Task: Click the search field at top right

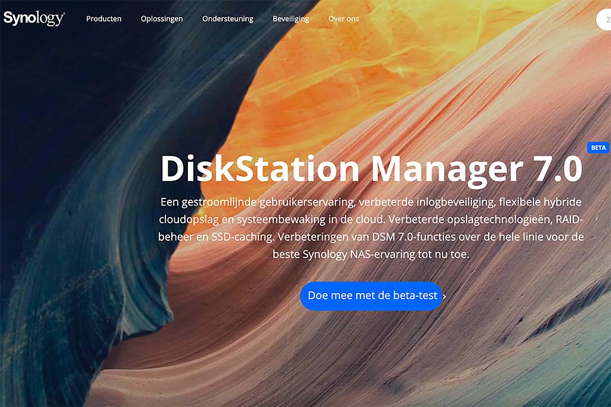Action: (x=604, y=20)
